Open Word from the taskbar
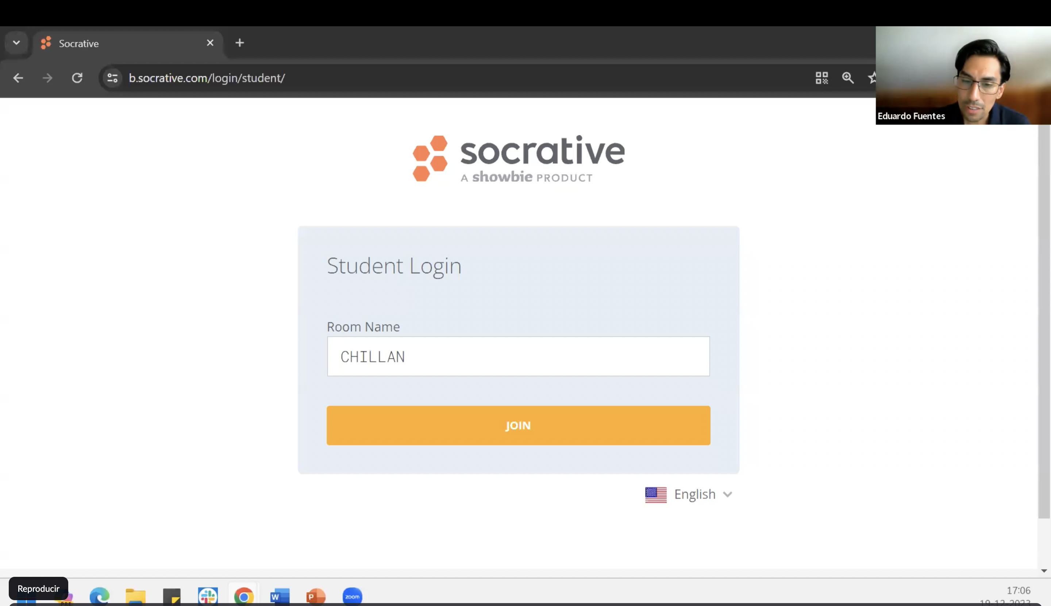The width and height of the screenshot is (1051, 606). 280,596
